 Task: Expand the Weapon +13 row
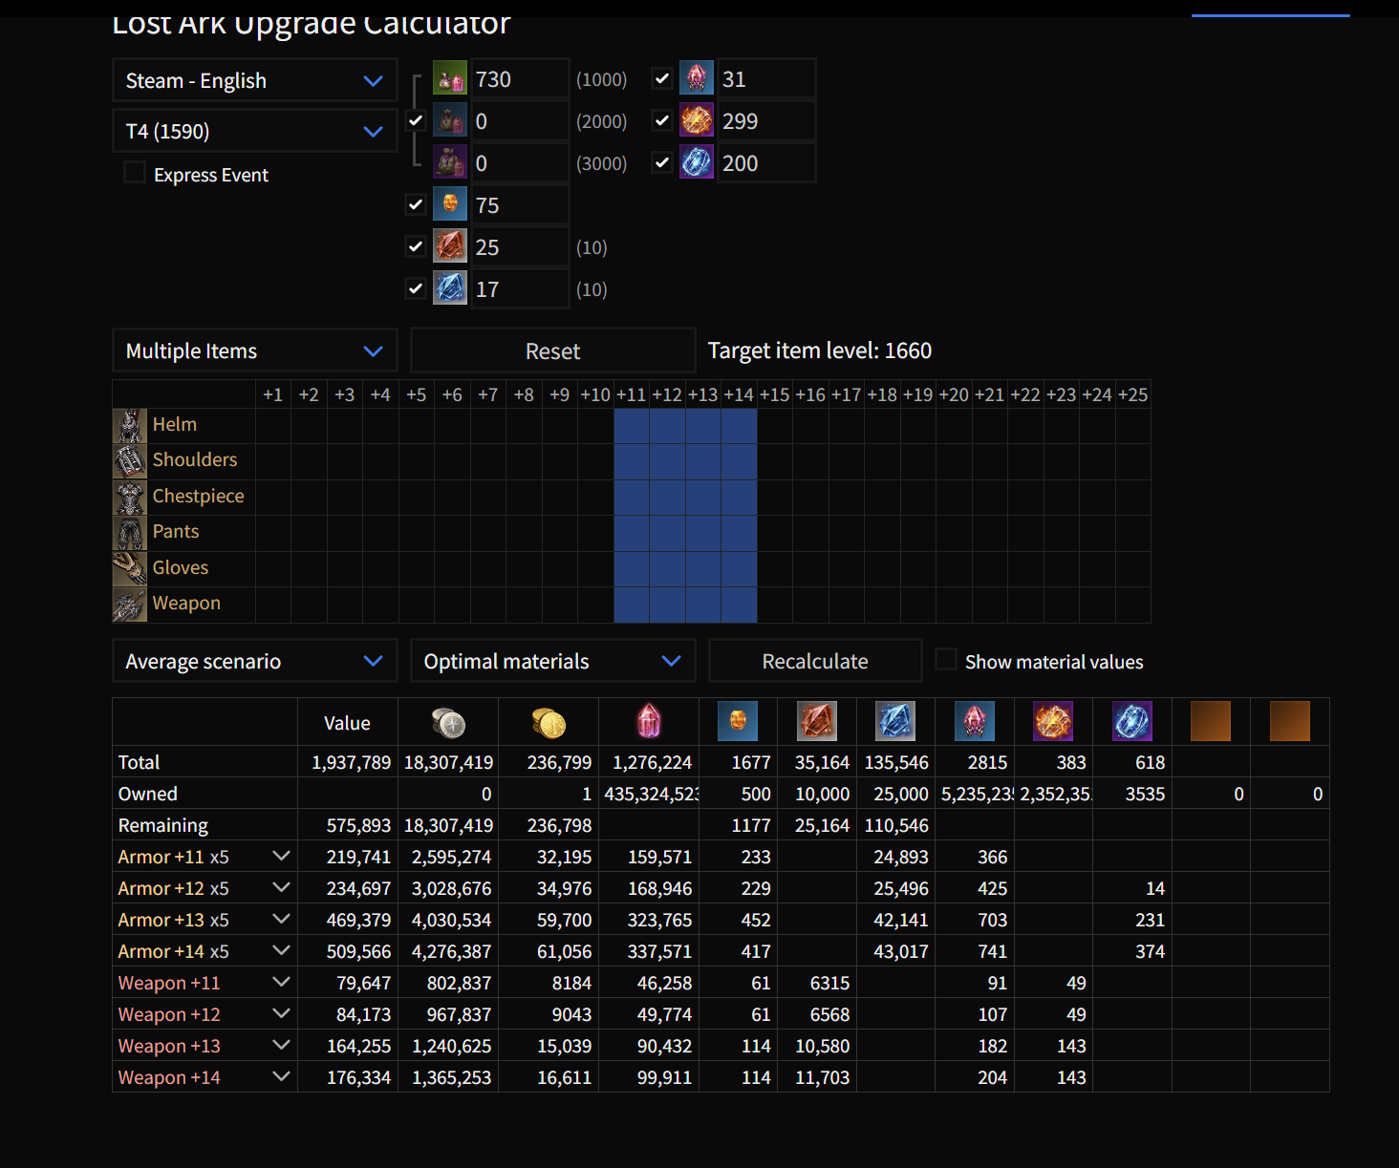click(x=281, y=1045)
